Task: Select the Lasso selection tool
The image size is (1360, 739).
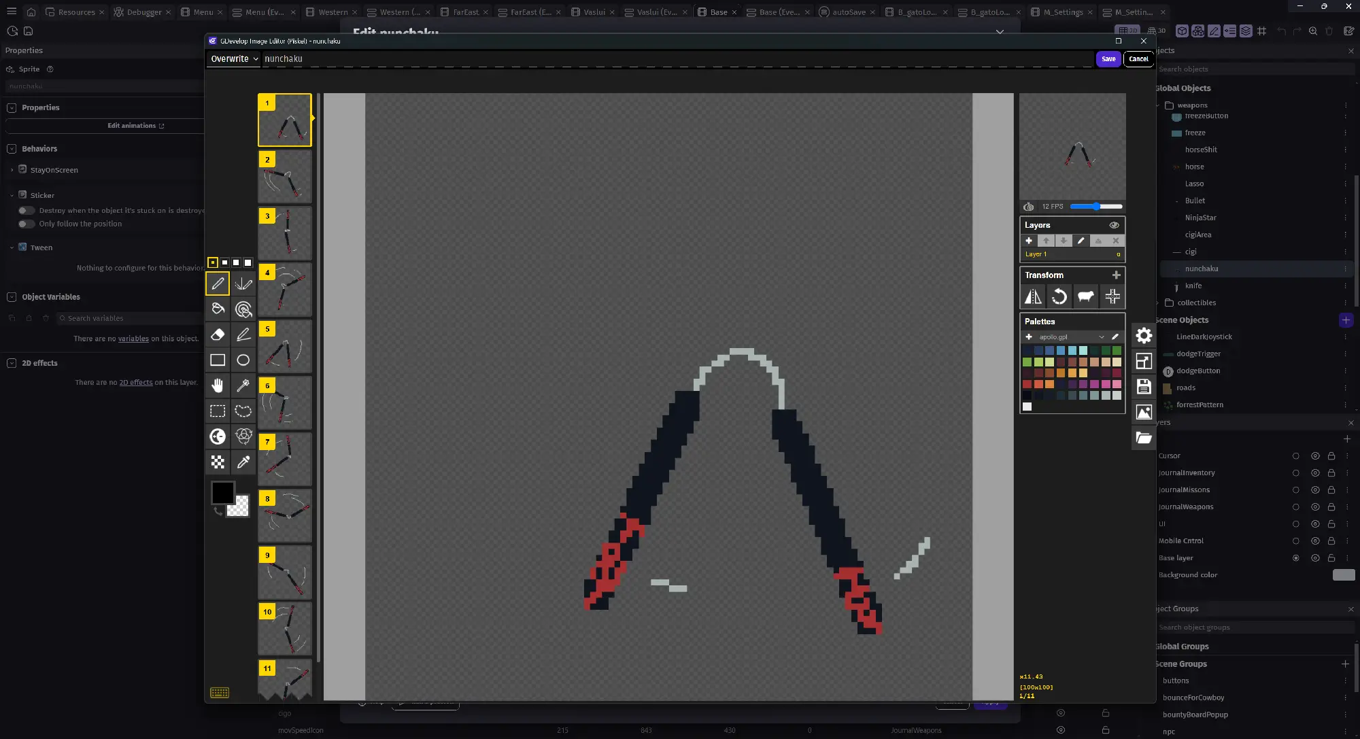Action: [243, 411]
